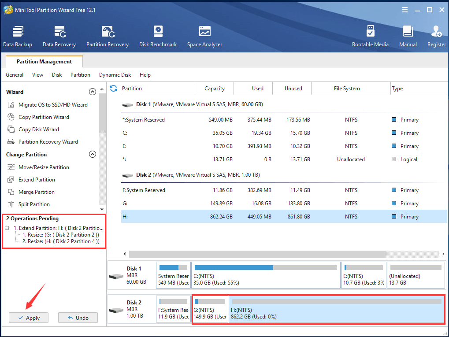Click the Partition Recovery Wizard sidebar icon
This screenshot has width=449, height=337.
(x=11, y=142)
